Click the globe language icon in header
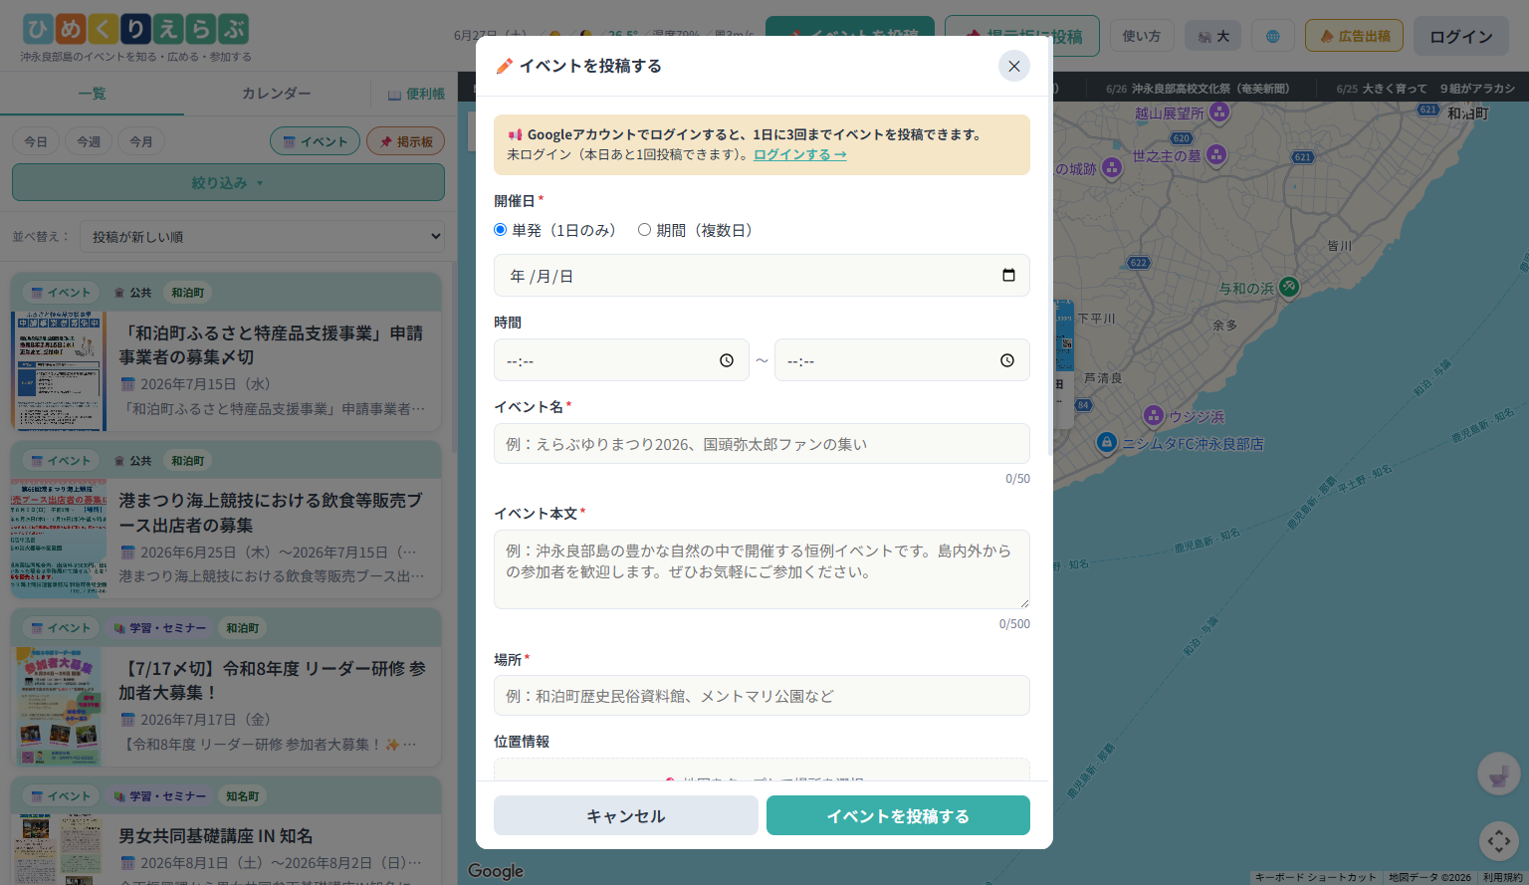Image resolution: width=1529 pixels, height=885 pixels. click(1272, 36)
